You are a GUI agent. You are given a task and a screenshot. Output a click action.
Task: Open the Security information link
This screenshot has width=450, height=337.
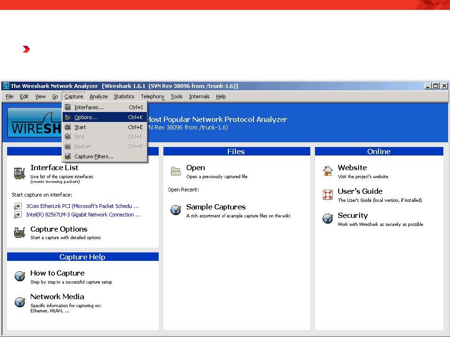tap(353, 216)
